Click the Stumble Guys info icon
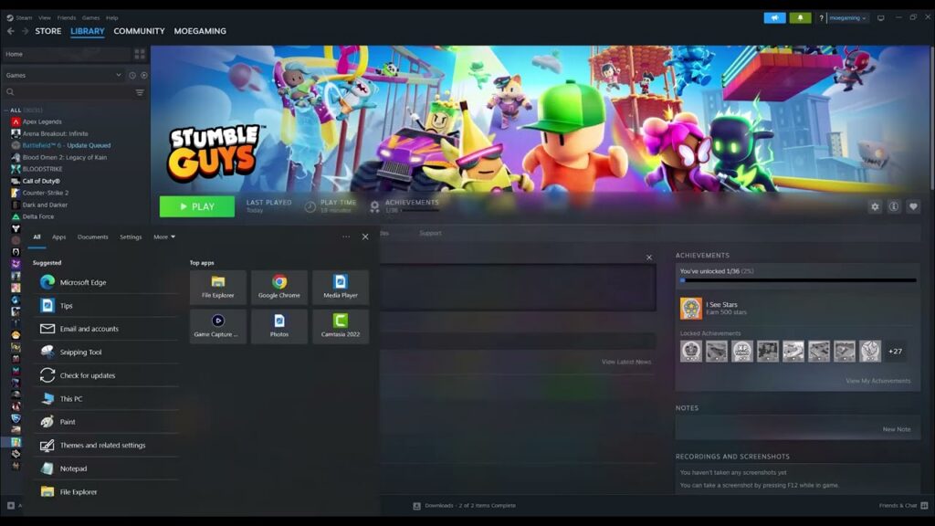Screen dimensions: 935x526 [894, 207]
